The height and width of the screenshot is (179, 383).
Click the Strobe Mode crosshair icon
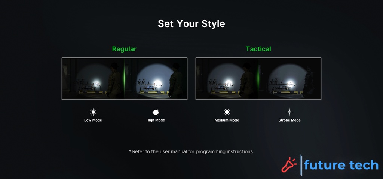pyautogui.click(x=289, y=112)
